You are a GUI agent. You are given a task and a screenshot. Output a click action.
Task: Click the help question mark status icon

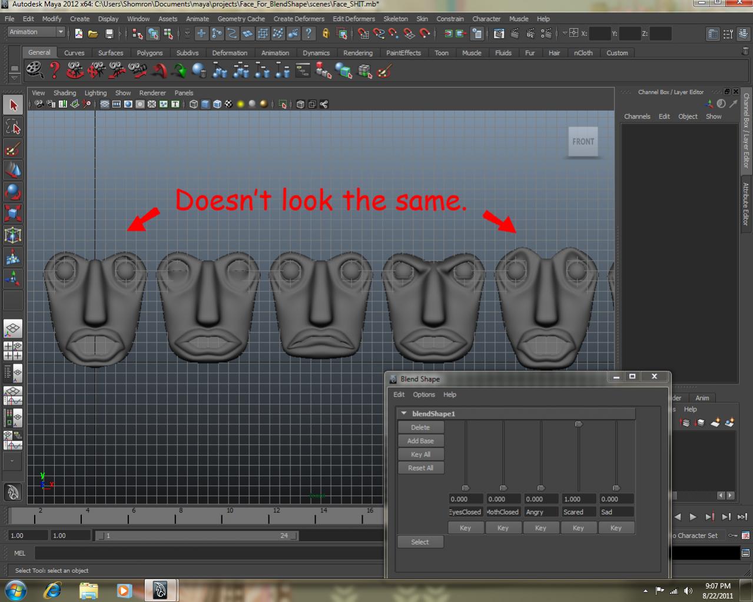point(309,34)
